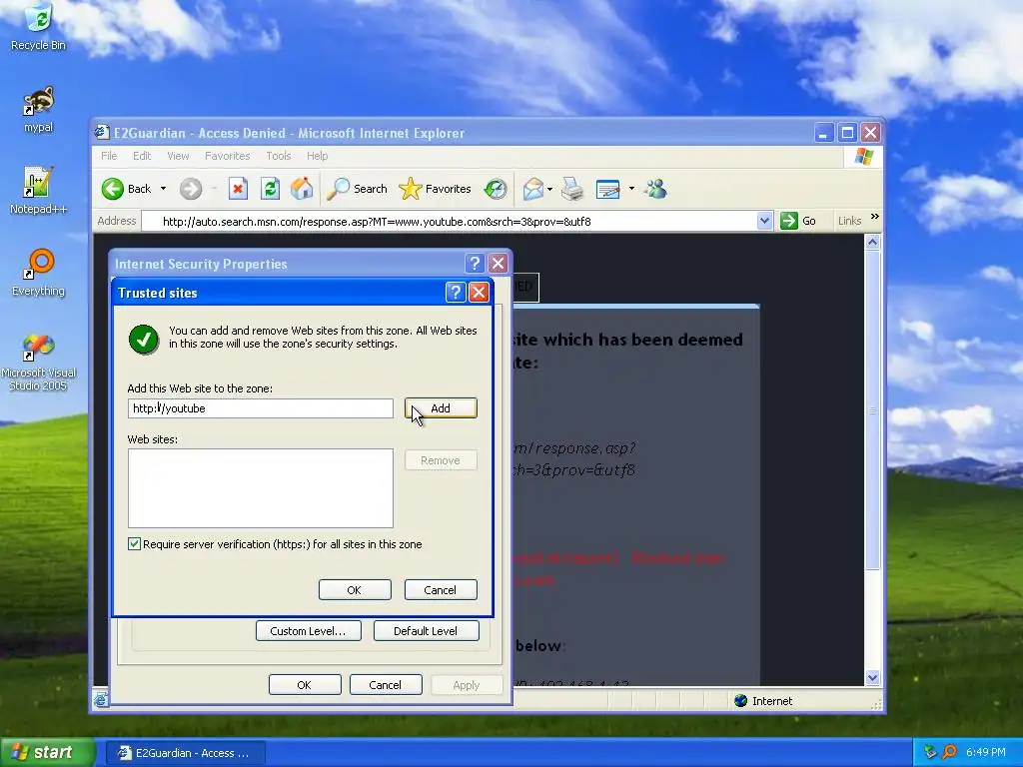This screenshot has width=1023, height=767.
Task: Click the IE address bar URL field
Action: [449, 221]
